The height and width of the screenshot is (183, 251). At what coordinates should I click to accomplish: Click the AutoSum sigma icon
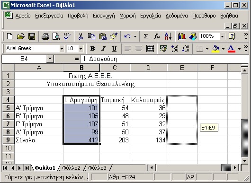[146, 36]
